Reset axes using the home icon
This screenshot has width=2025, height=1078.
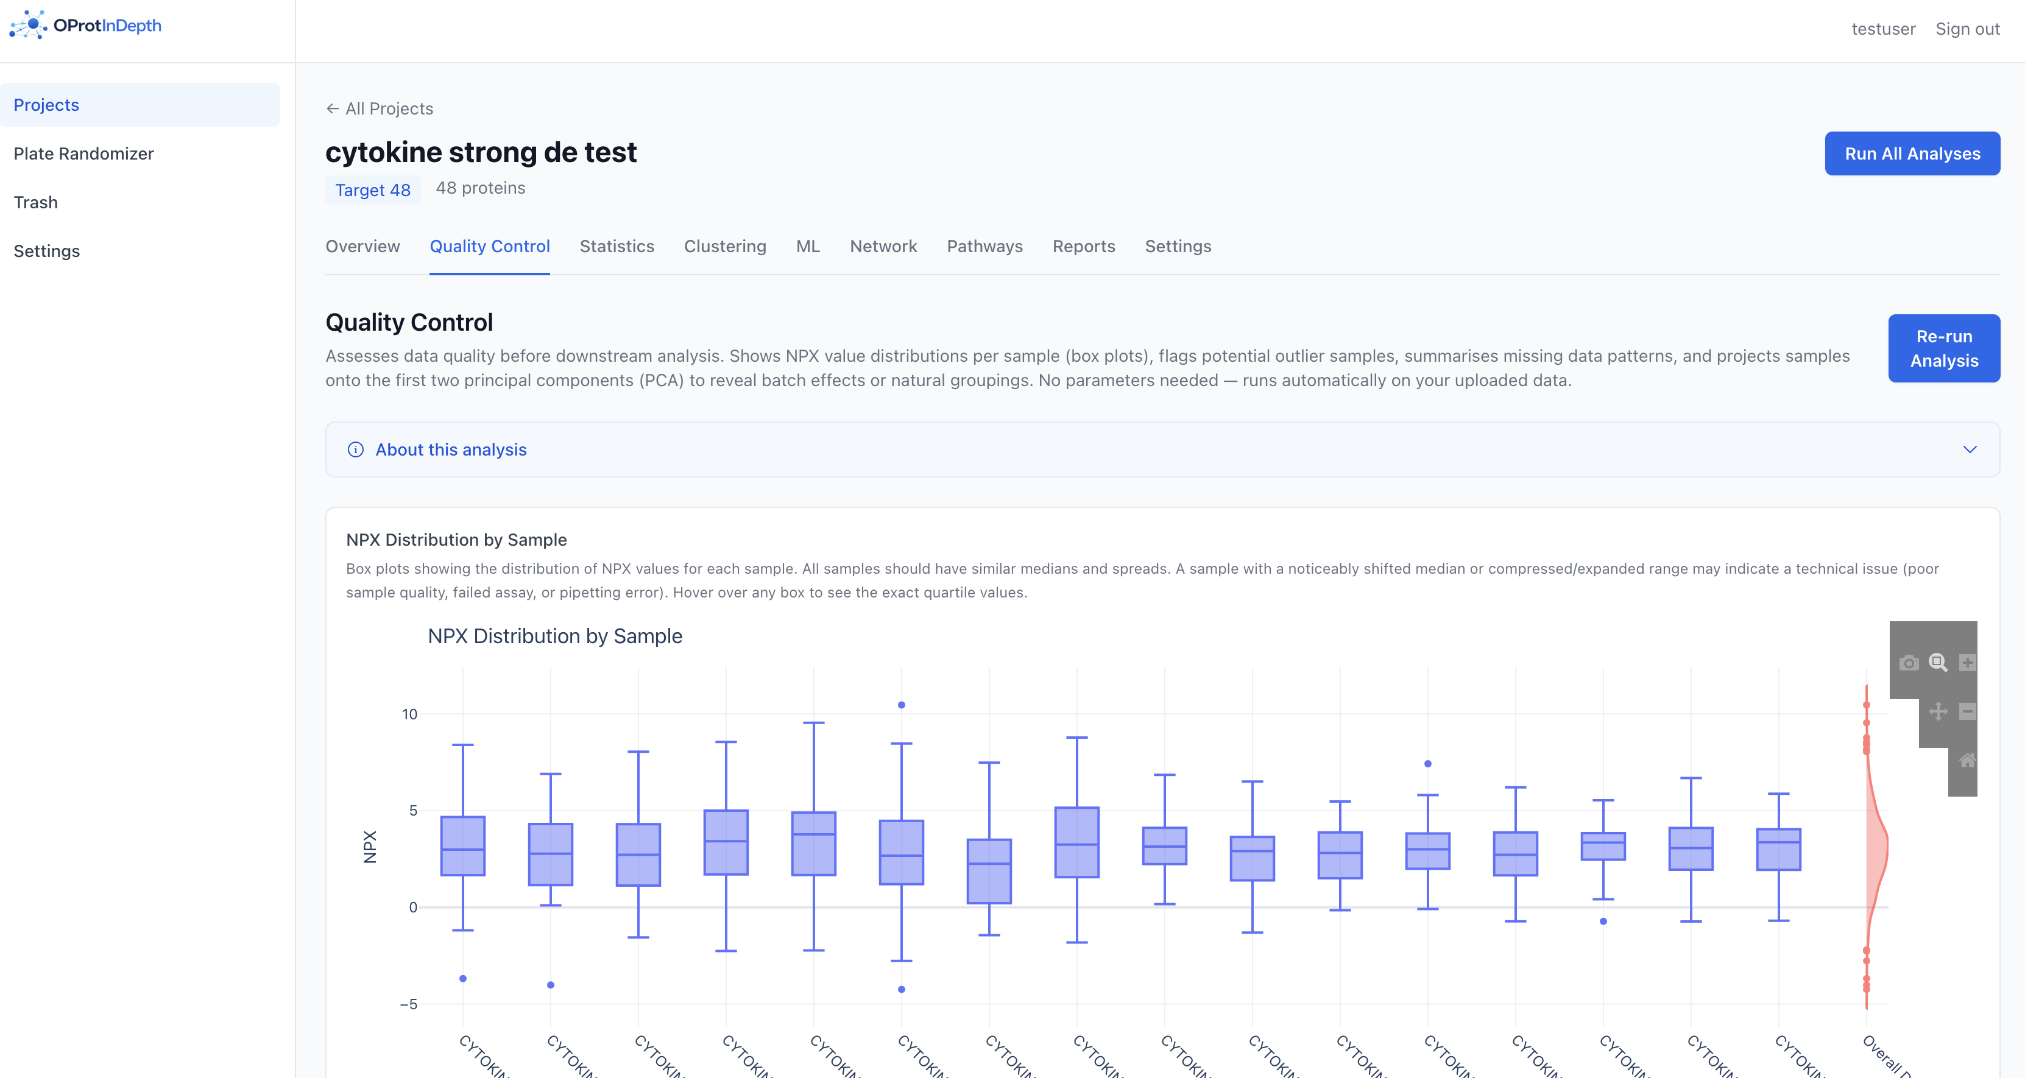[x=1968, y=760]
